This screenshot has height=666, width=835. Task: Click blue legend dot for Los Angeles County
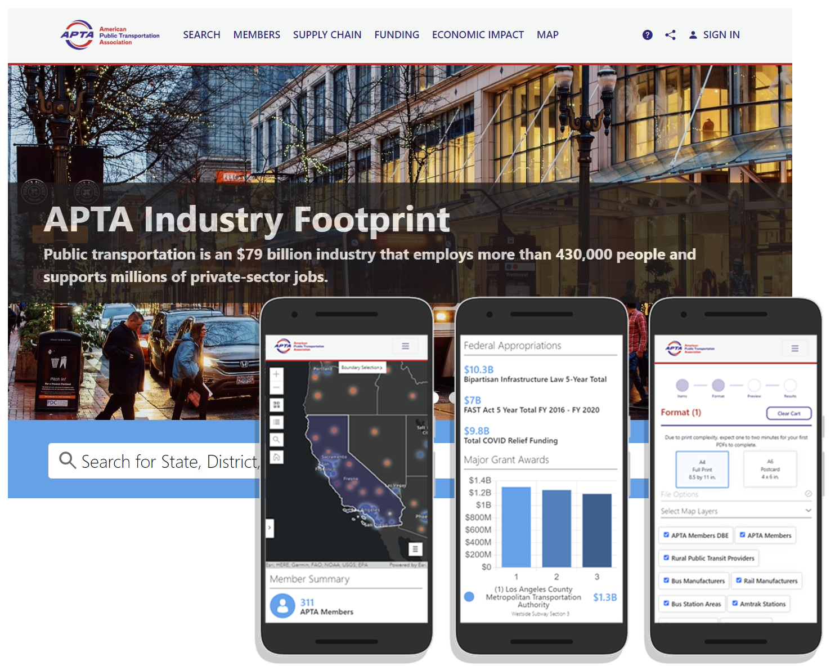[x=469, y=597]
